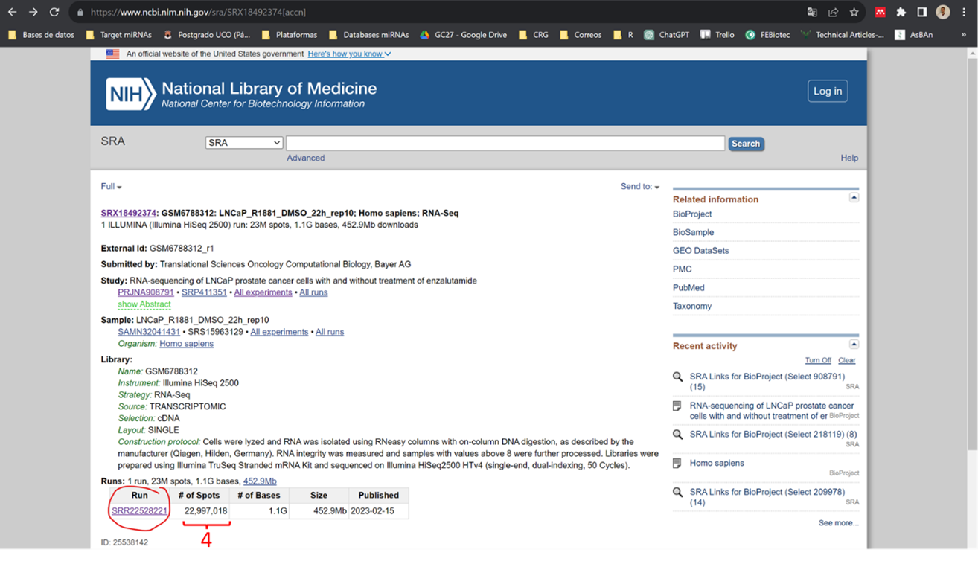Click the bookmark star icon in address bar
The width and height of the screenshot is (978, 567).
tap(854, 12)
